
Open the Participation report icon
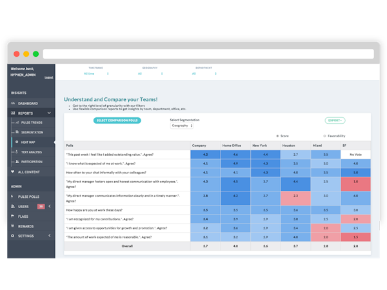click(17, 162)
